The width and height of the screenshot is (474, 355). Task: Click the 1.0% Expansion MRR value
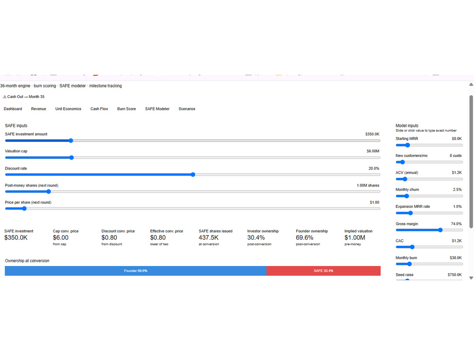tap(457, 206)
